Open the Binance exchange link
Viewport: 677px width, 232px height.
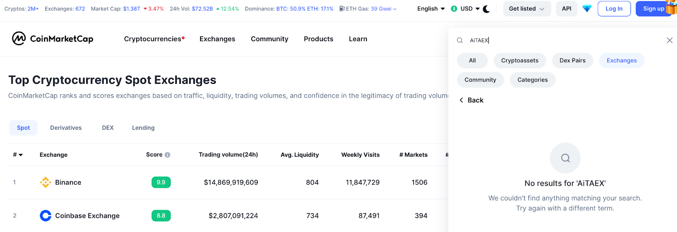pos(68,182)
